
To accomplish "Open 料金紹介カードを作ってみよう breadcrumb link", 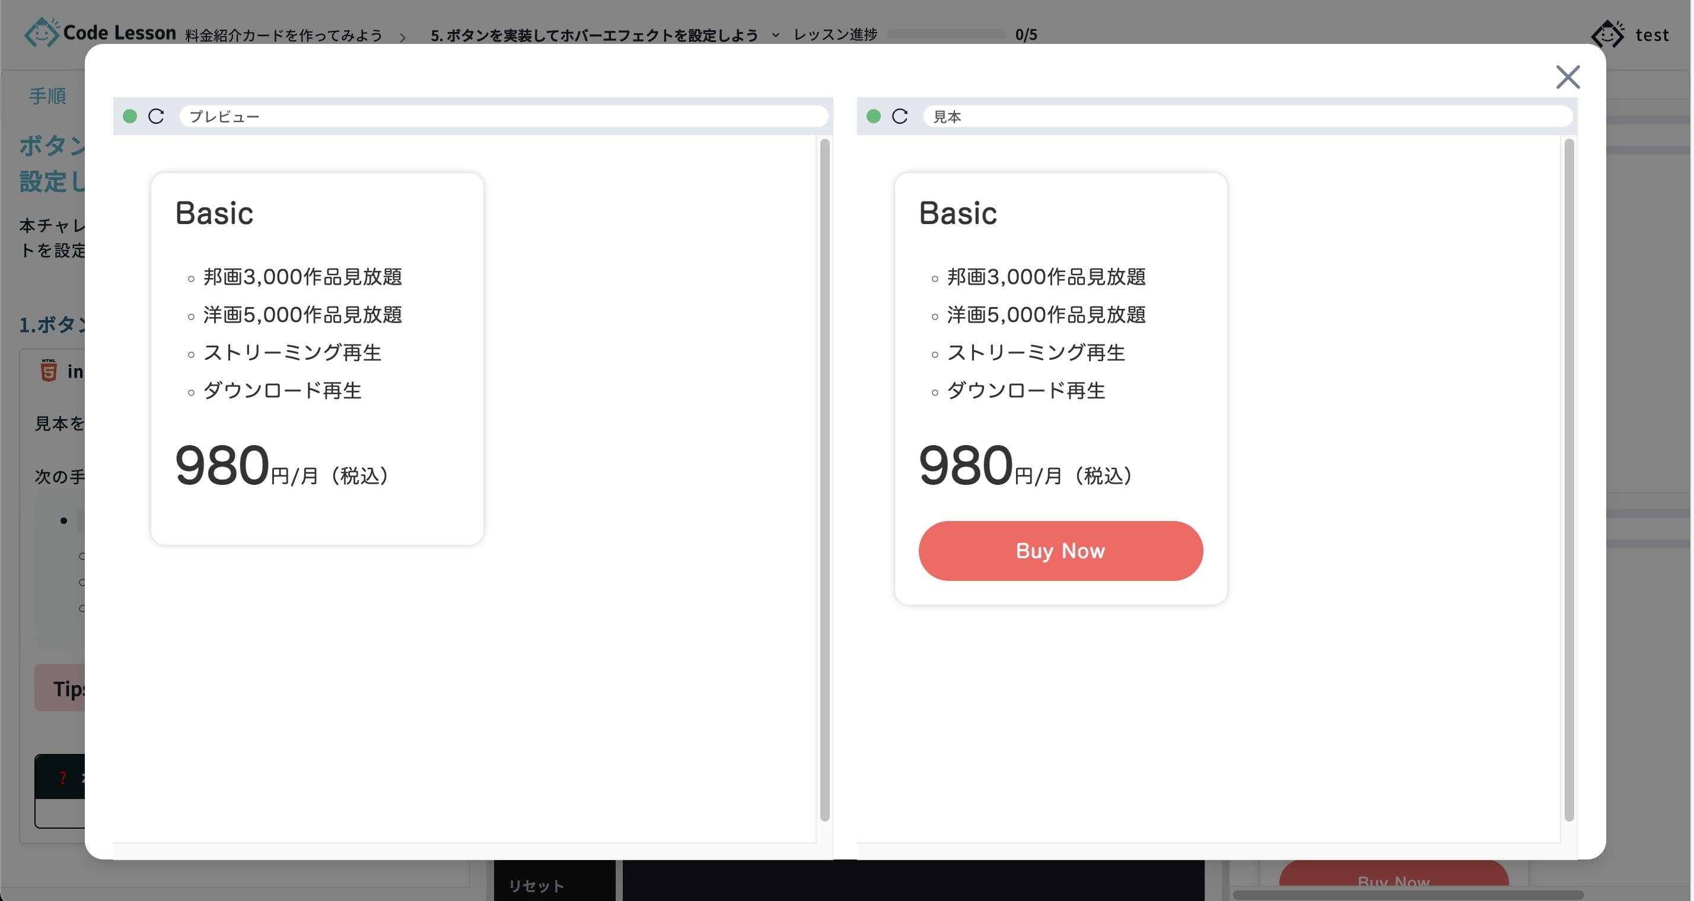I will click(x=284, y=36).
